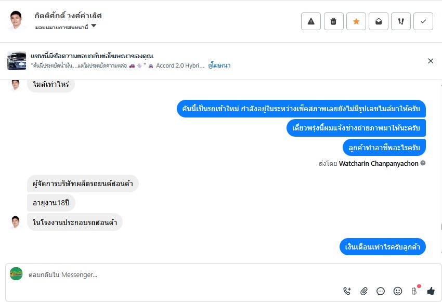
Task: Attach a file using the paperclip icon
Action: [364, 291]
